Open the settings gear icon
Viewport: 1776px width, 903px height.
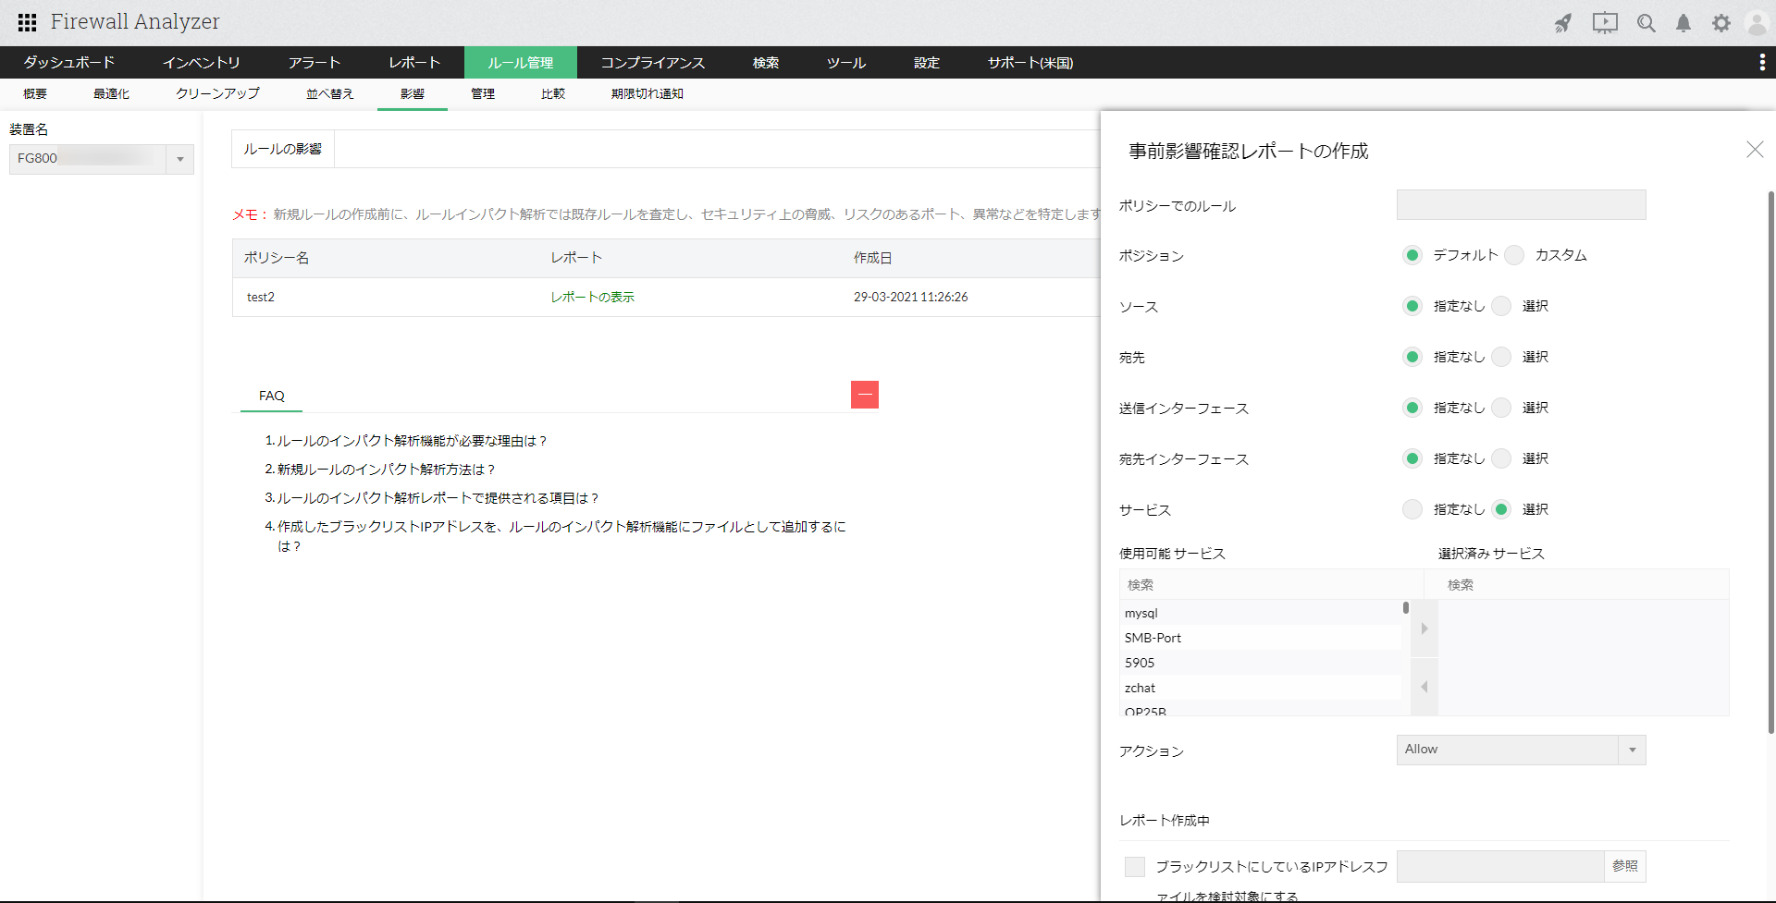coord(1720,23)
